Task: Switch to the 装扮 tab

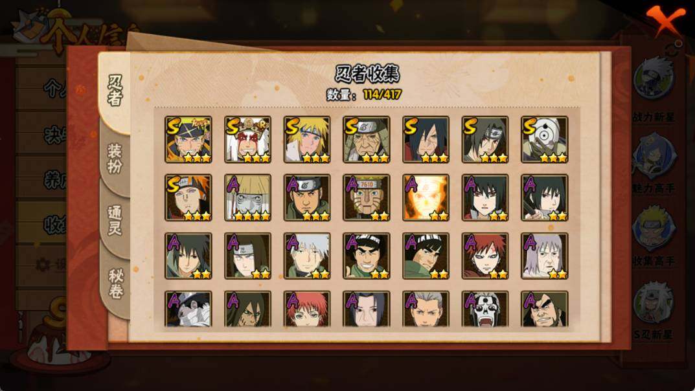Action: 115,159
